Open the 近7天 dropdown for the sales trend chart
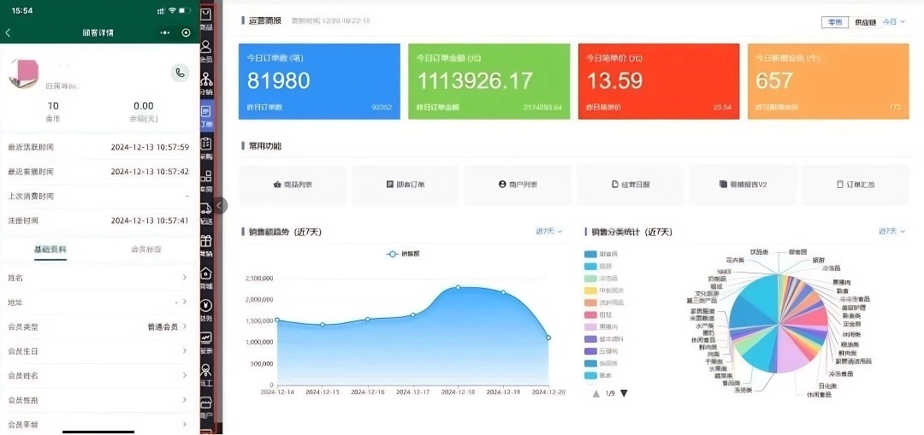924x435 pixels. 548,232
